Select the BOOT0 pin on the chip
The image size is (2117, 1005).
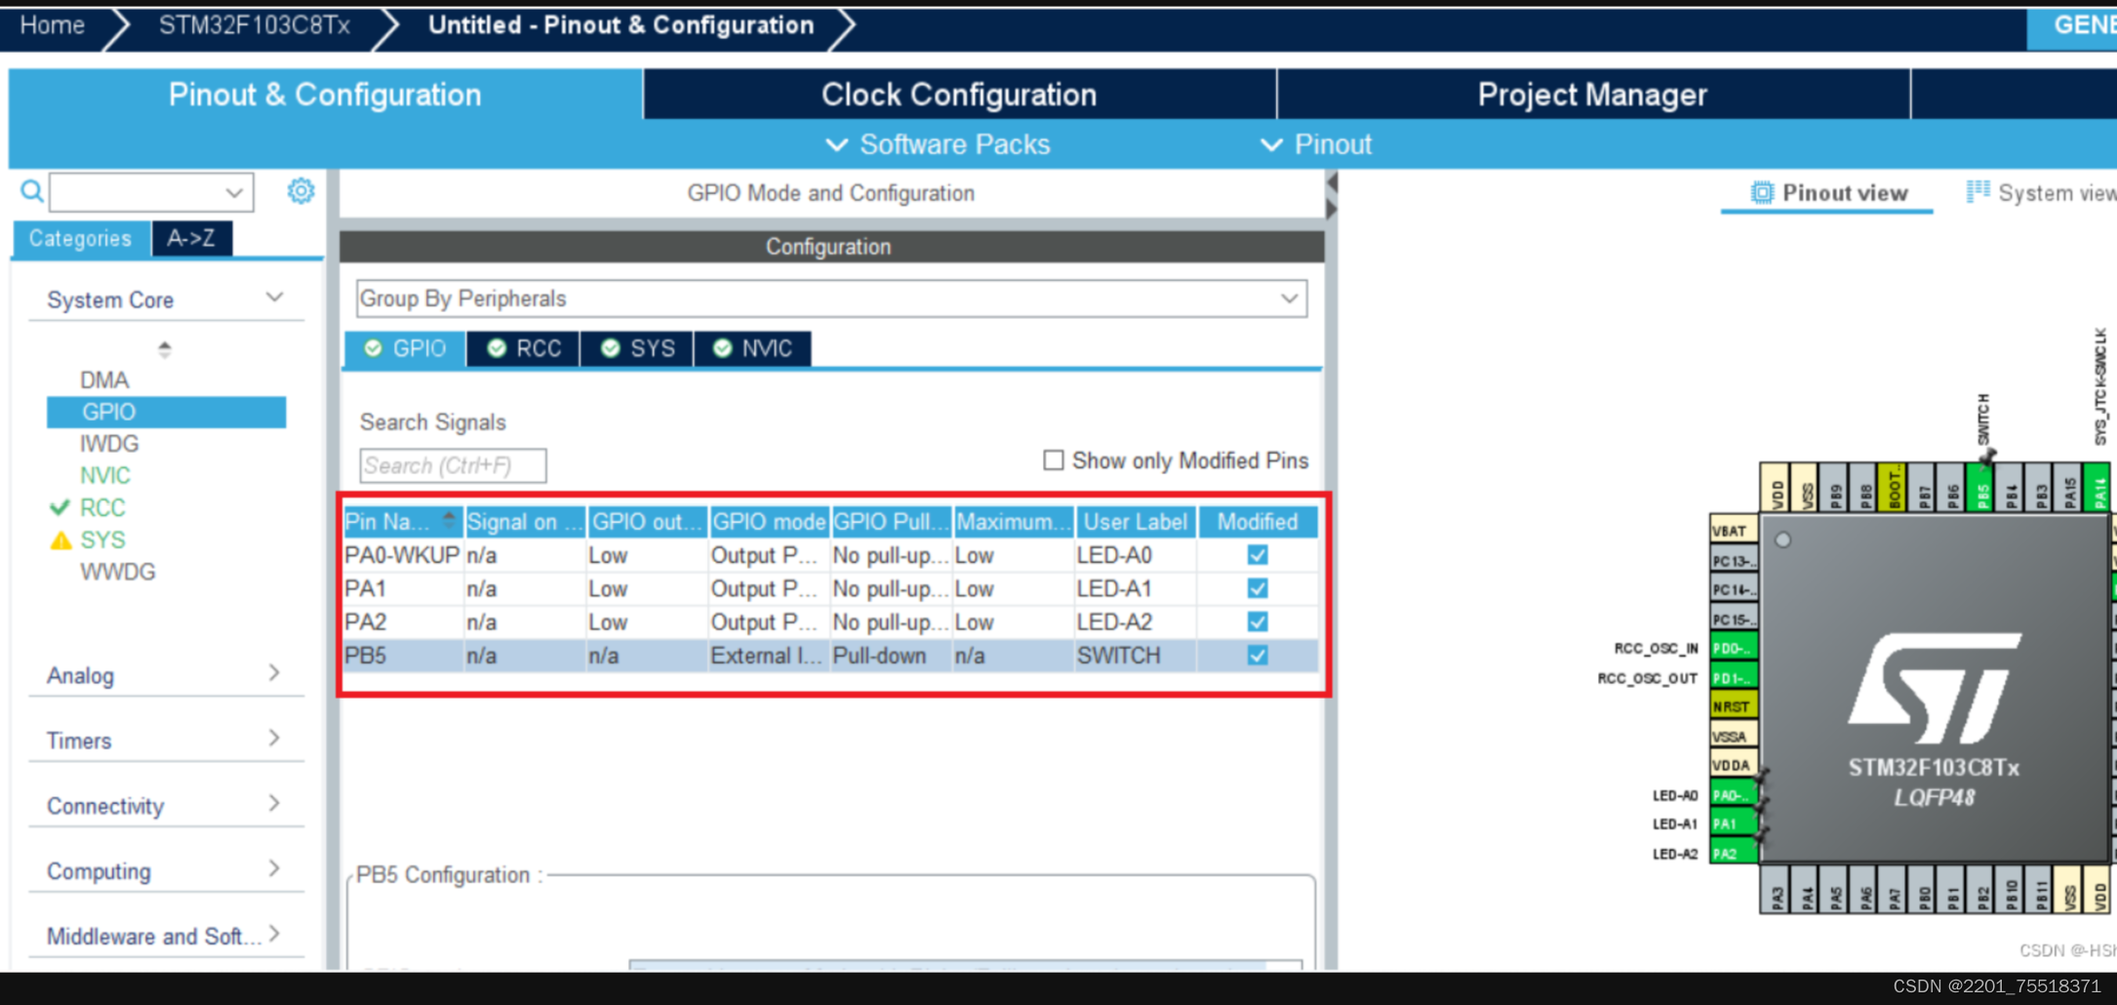pyautogui.click(x=1894, y=486)
